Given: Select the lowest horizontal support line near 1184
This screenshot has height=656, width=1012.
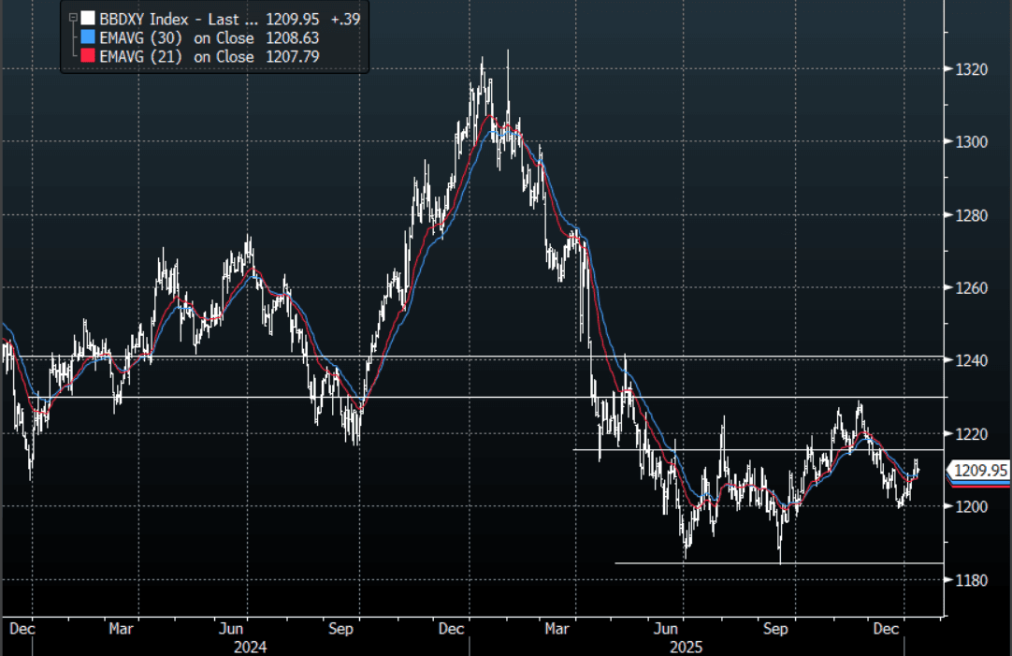Looking at the screenshot, I should [x=776, y=563].
